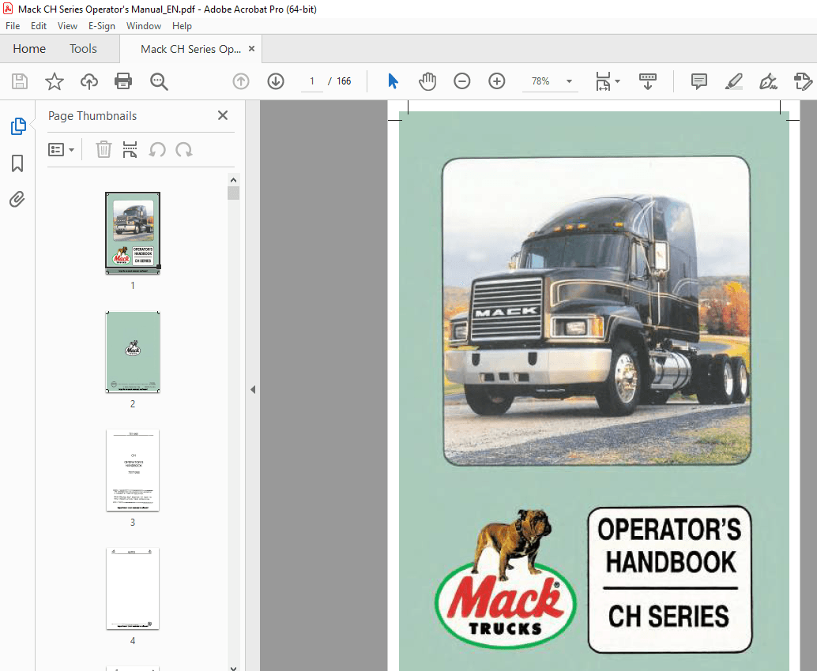Click the Zoom Out button

[x=462, y=81]
